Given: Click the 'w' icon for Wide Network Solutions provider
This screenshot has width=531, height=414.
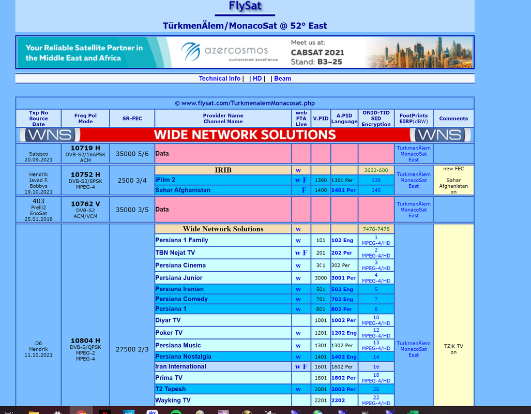Looking at the screenshot, I should pos(298,229).
